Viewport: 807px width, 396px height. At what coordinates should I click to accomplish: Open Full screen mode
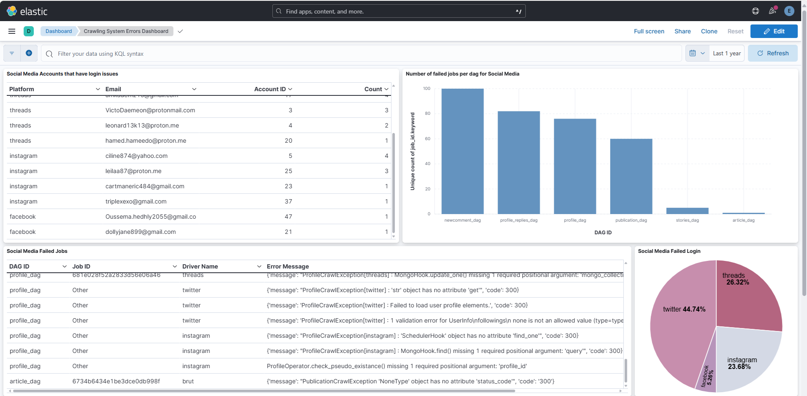(x=649, y=31)
